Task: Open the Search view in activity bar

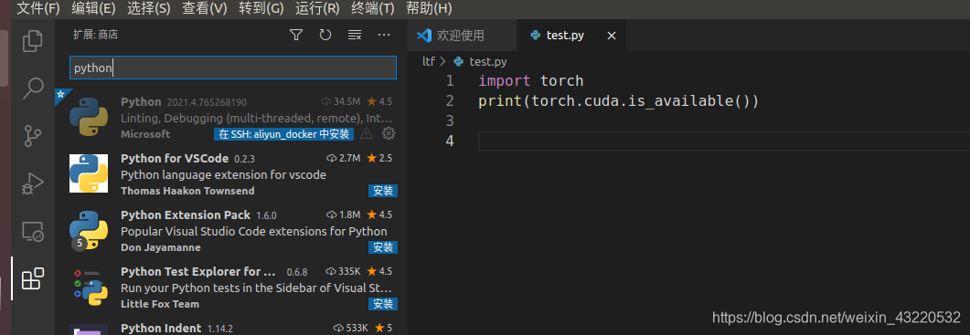Action: click(x=33, y=89)
